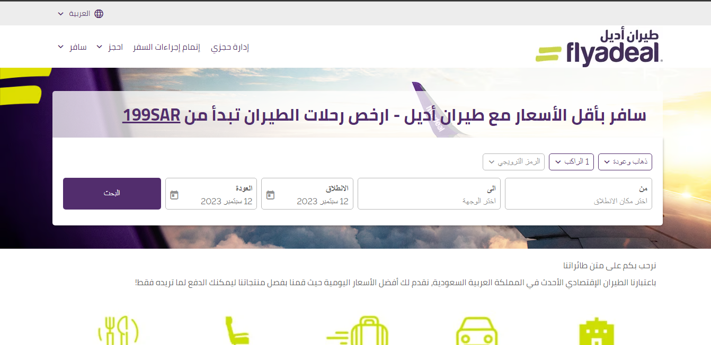Click the flyadeal logo
This screenshot has width=711, height=345.
[599, 47]
